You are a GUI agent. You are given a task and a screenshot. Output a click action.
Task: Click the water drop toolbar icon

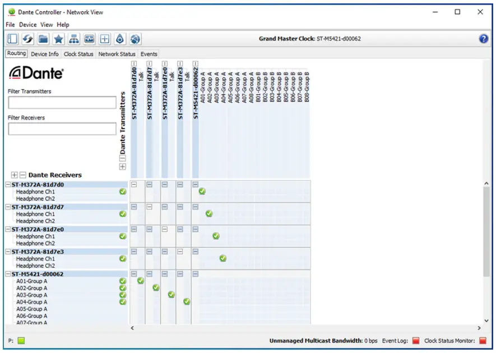click(x=120, y=39)
